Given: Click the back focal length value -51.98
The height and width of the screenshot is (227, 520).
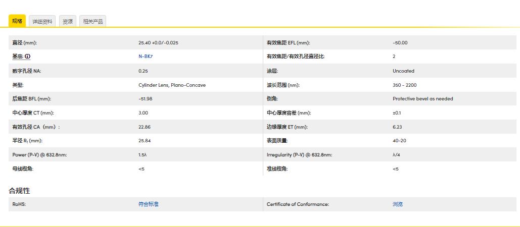Looking at the screenshot, I should pos(145,99).
